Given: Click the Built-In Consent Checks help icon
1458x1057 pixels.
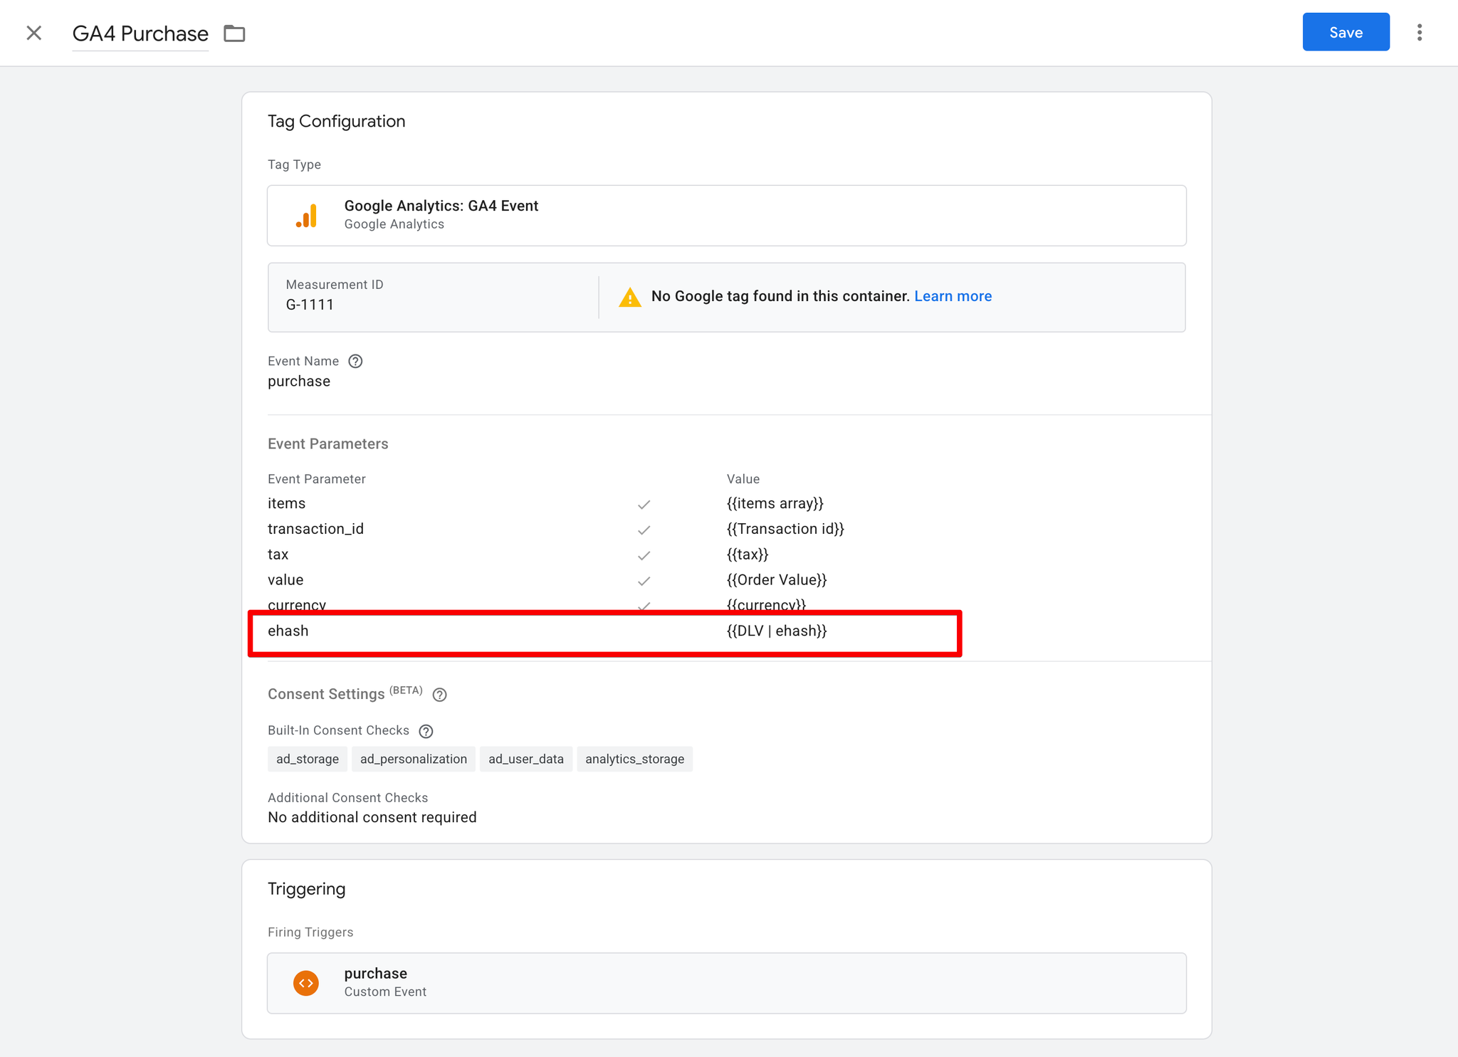Looking at the screenshot, I should point(426,731).
